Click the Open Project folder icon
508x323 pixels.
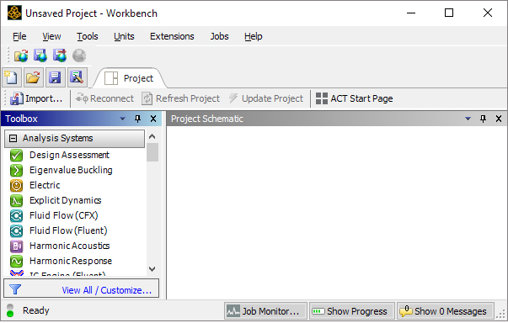coord(34,77)
